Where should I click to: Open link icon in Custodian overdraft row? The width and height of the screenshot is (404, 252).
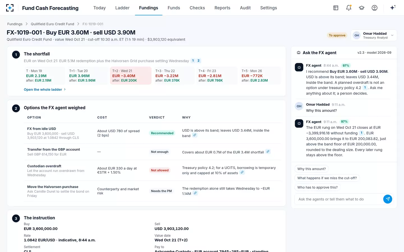[242, 172]
